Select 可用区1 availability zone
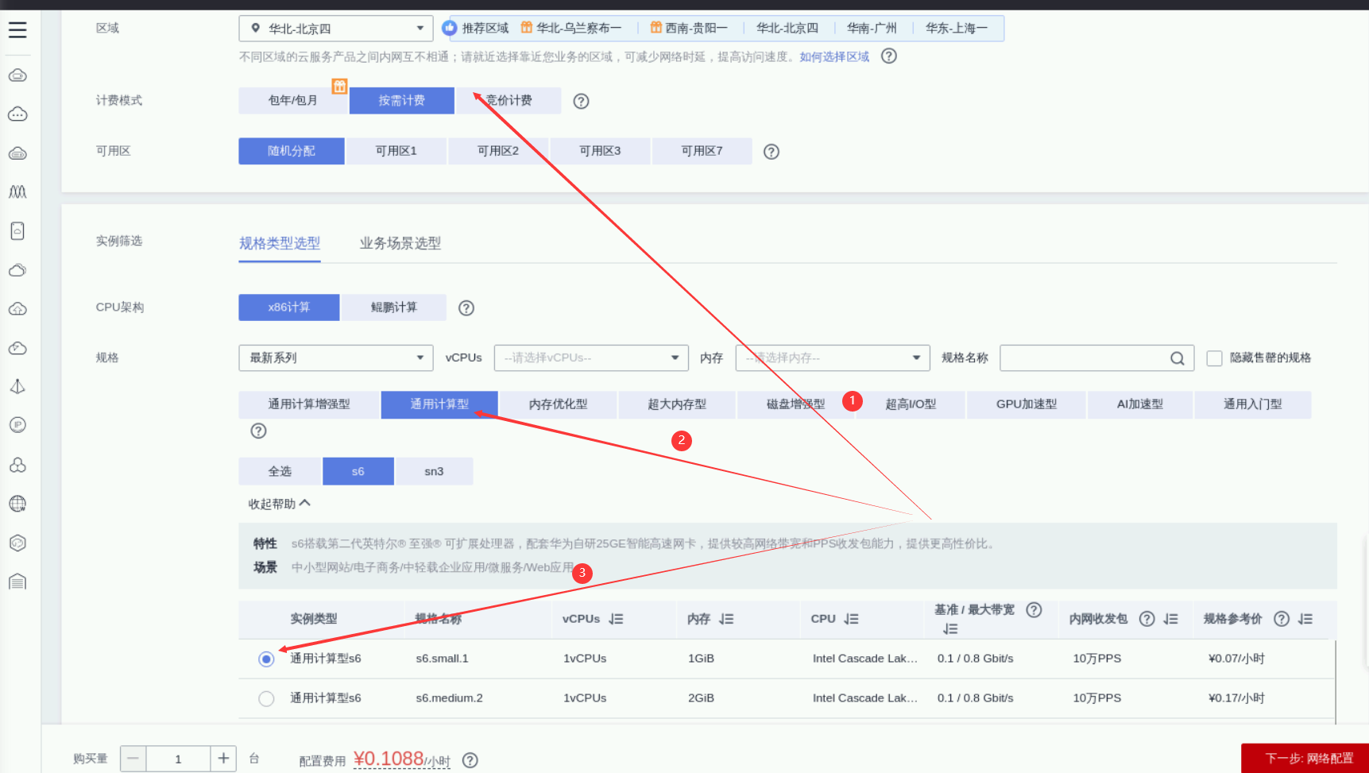Image resolution: width=1369 pixels, height=773 pixels. [396, 151]
